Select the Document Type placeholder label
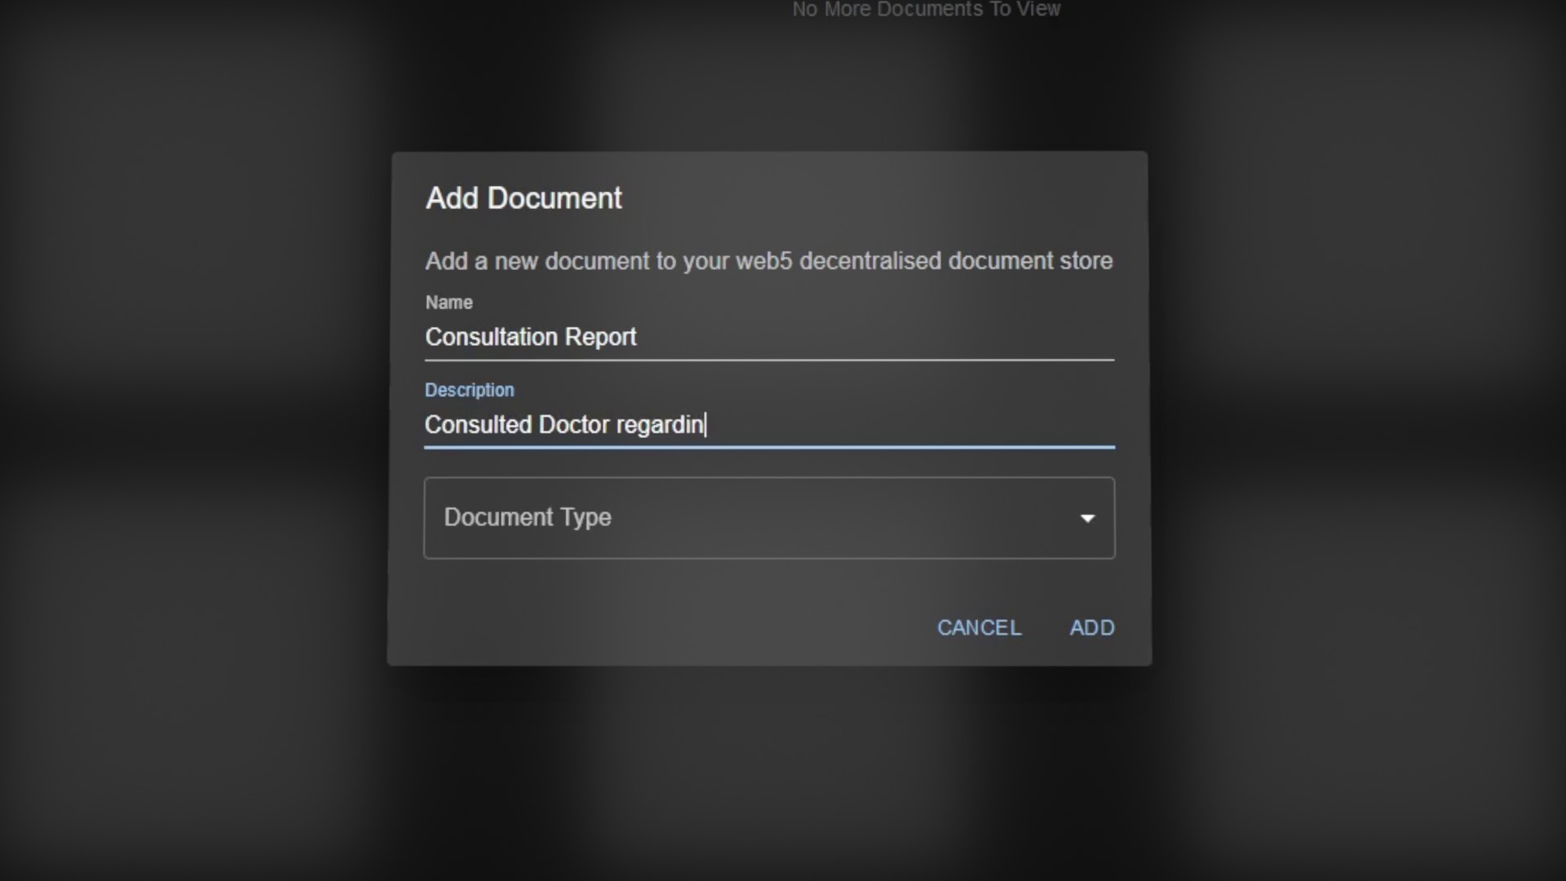1566x881 pixels. point(528,517)
